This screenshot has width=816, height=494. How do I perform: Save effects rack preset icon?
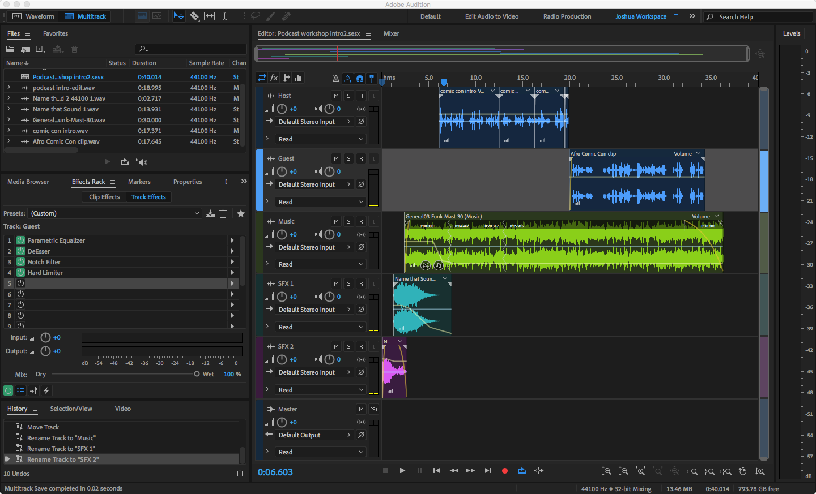210,213
